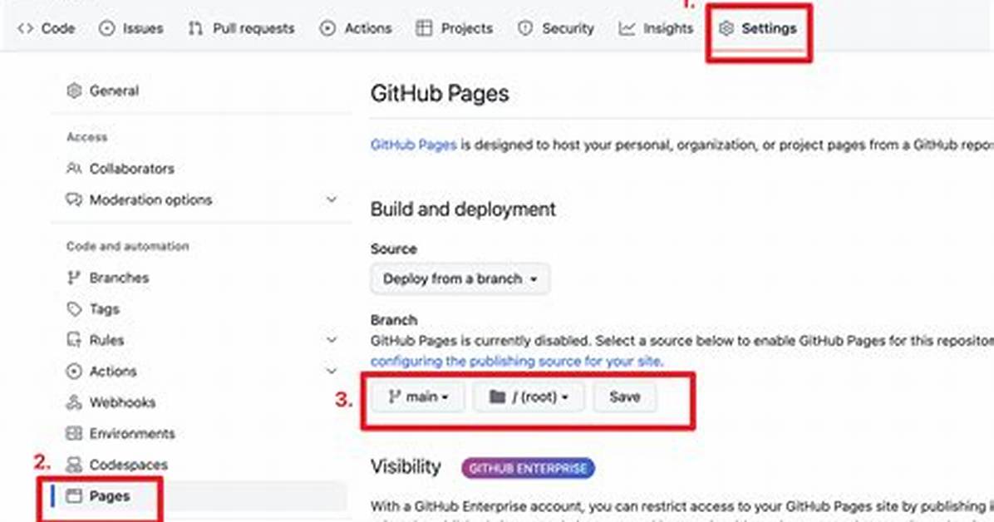The height and width of the screenshot is (522, 994).
Task: Click the Codespaces icon in sidebar
Action: point(74,465)
